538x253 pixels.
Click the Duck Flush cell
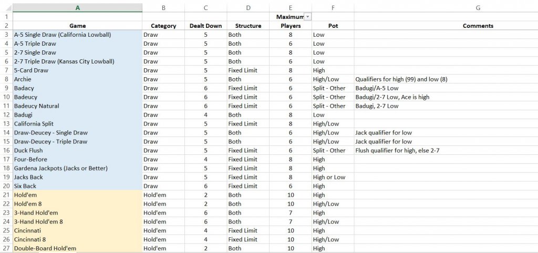[x=77, y=151]
